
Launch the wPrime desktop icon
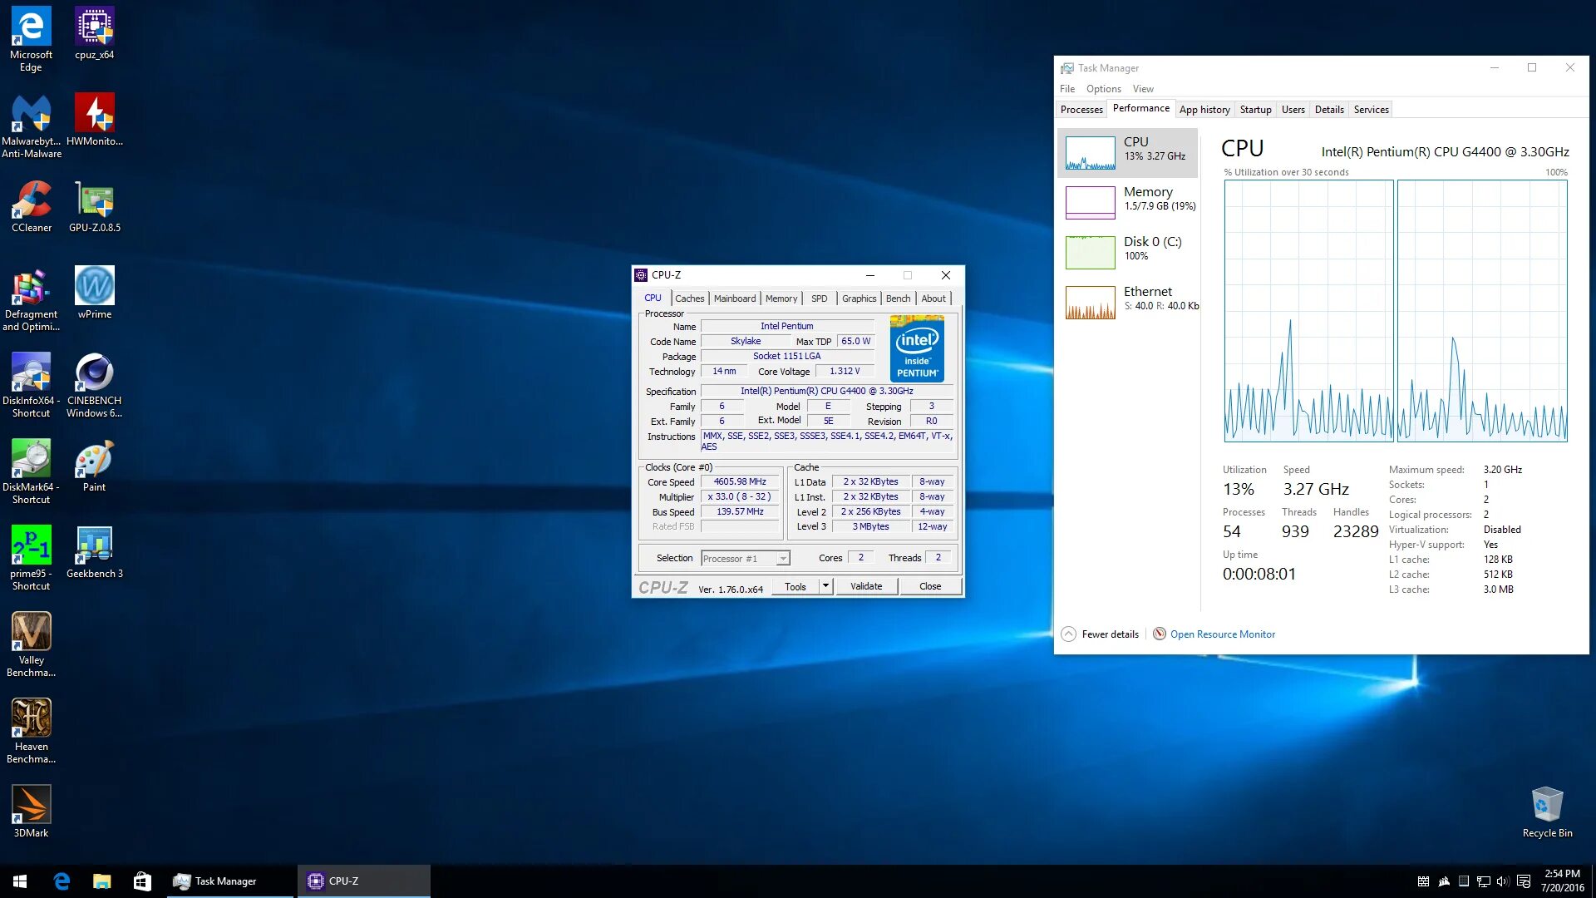coord(94,293)
